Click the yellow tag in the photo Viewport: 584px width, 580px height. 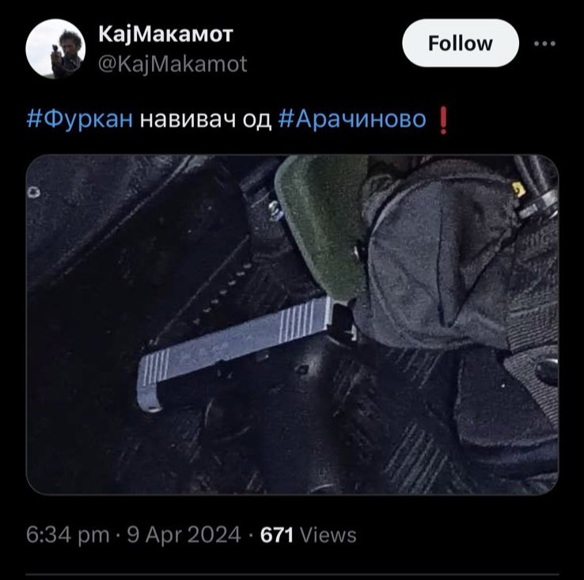click(x=518, y=190)
